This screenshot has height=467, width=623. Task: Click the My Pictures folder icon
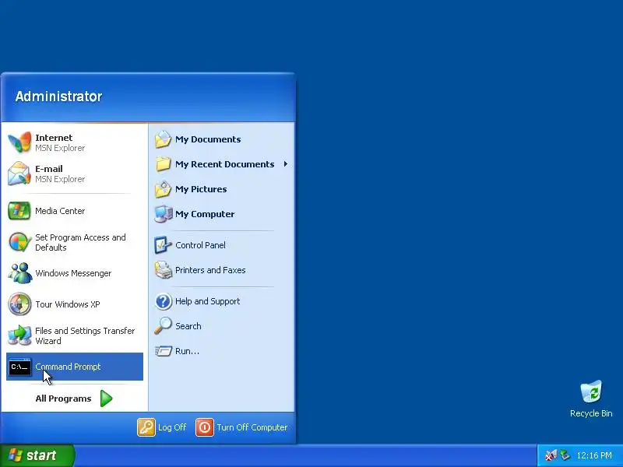[163, 189]
